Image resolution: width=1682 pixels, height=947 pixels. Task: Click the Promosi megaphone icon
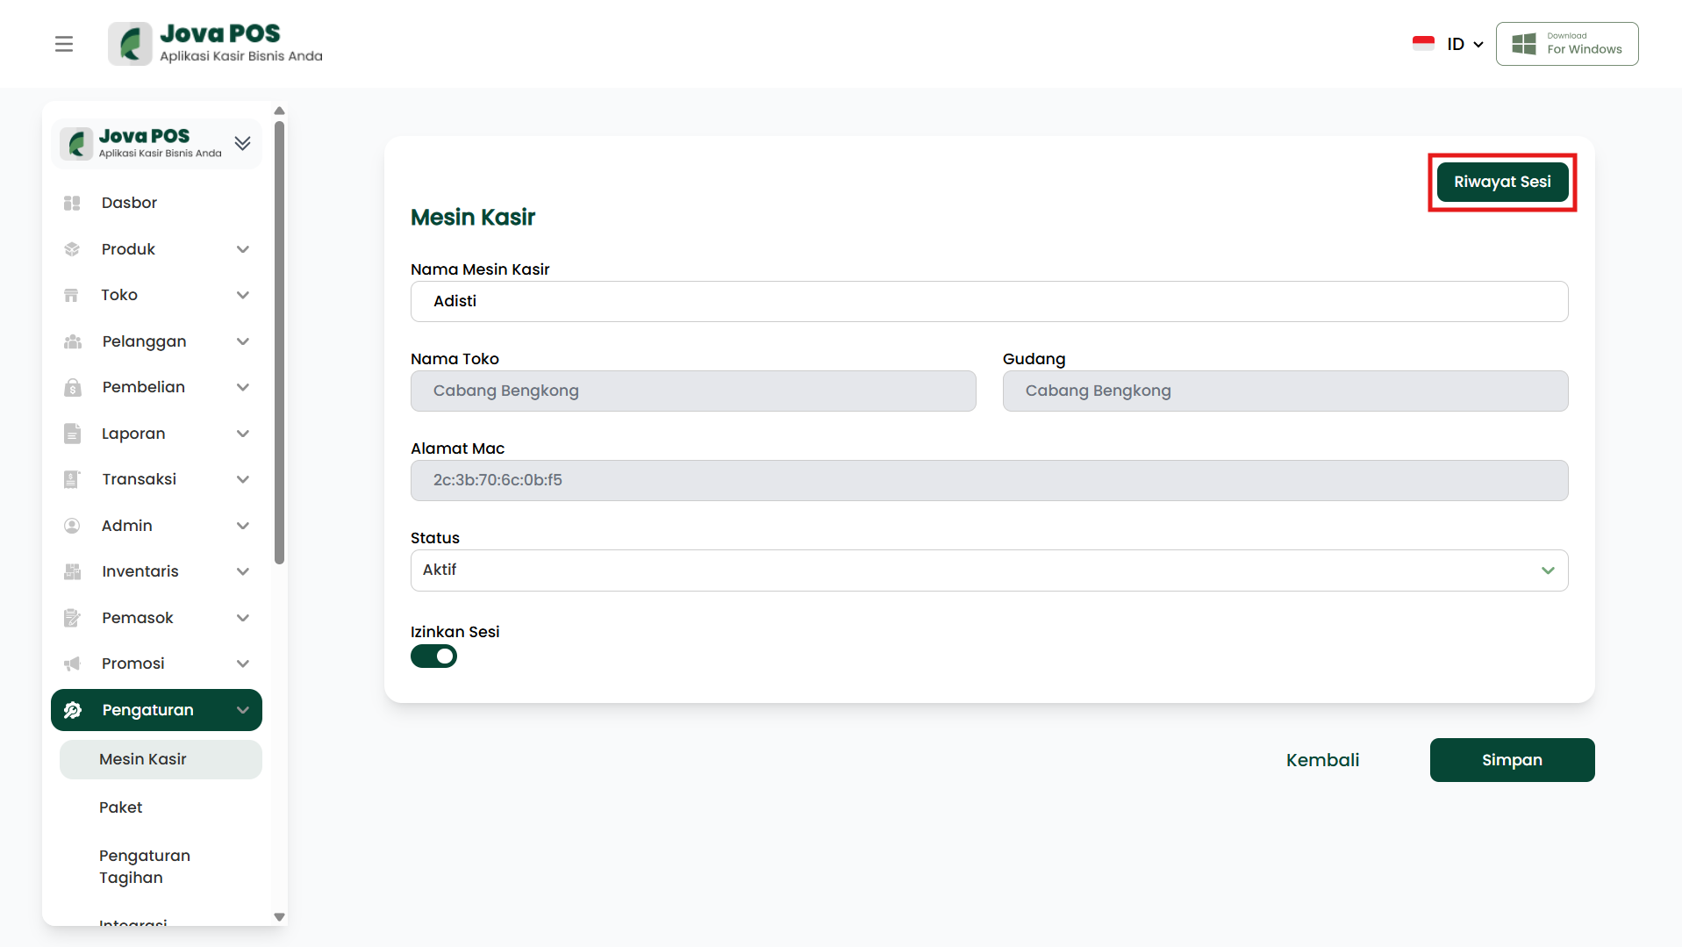pos(72,664)
